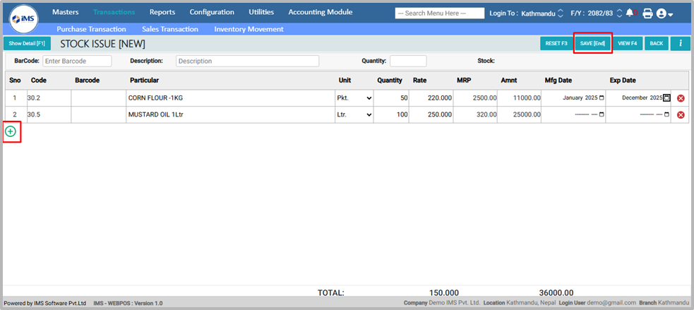This screenshot has height=310, width=694.
Task: Open Mfg Date calendar picker for Corn Flour
Action: tap(602, 98)
